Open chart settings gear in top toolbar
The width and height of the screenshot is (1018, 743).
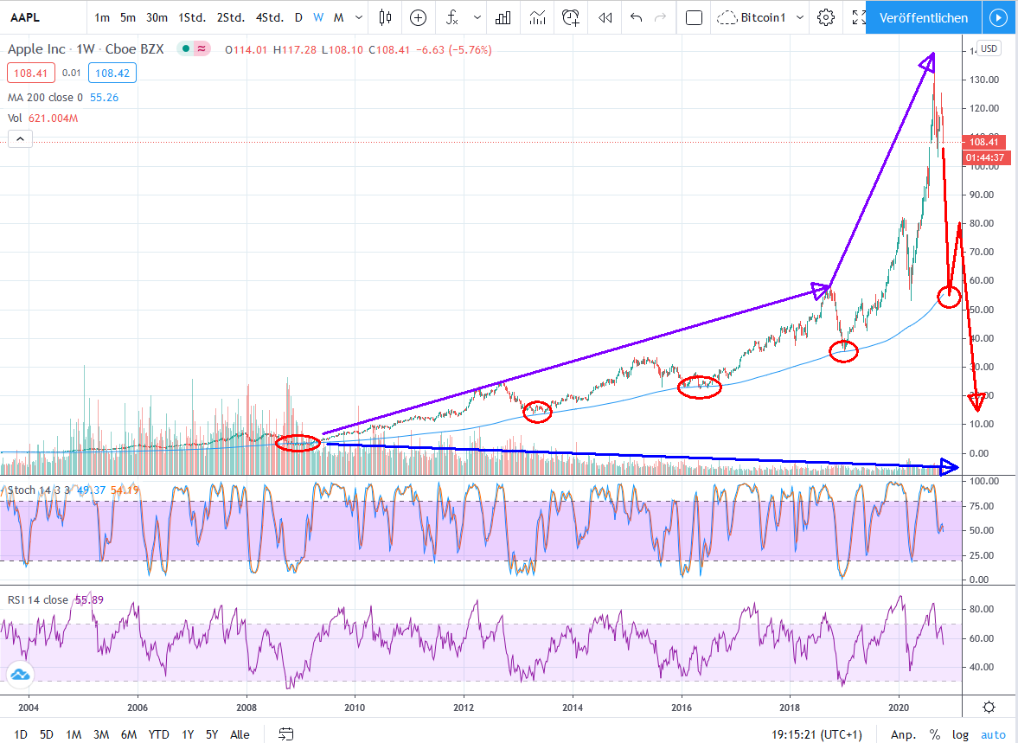click(x=826, y=17)
